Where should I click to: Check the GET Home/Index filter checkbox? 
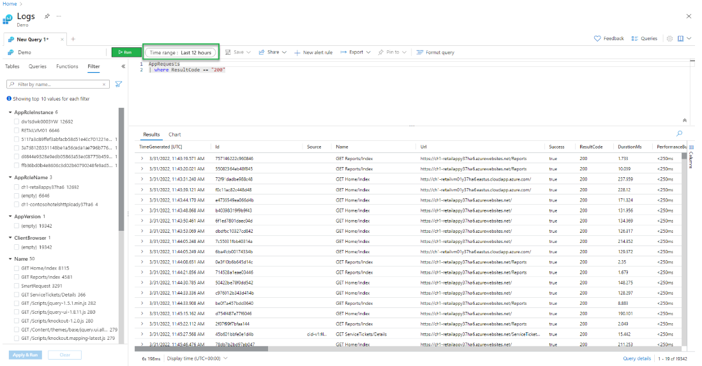click(17, 268)
